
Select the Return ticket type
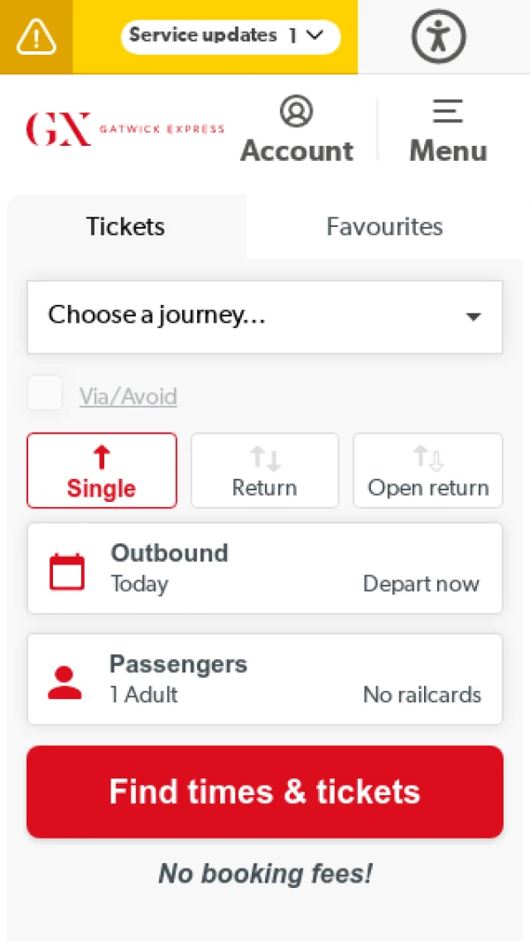tap(264, 471)
